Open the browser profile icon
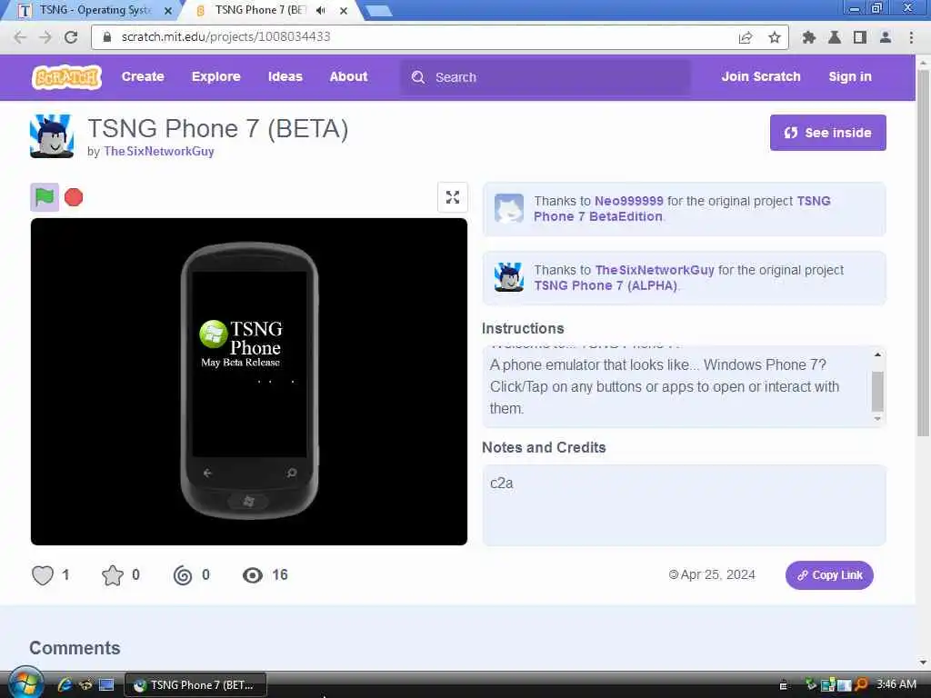The height and width of the screenshot is (698, 931). tap(886, 37)
